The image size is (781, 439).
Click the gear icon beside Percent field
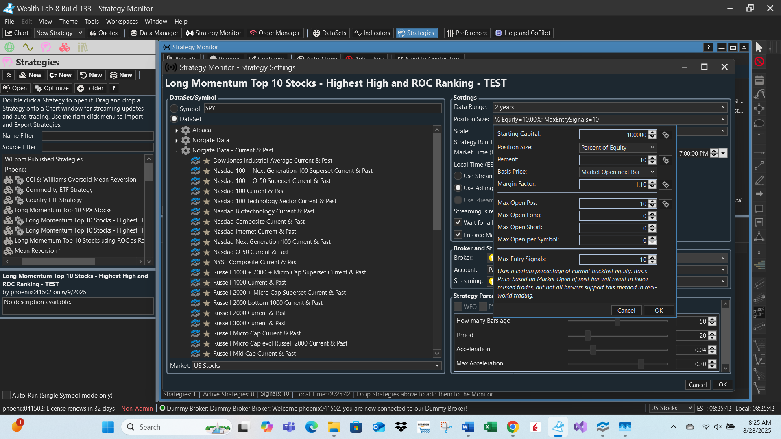[666, 160]
